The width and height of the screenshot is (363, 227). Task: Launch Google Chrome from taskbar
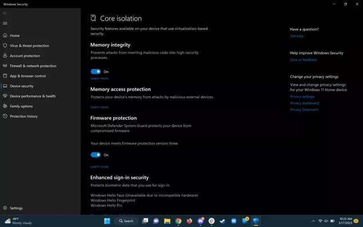pyautogui.click(x=178, y=221)
